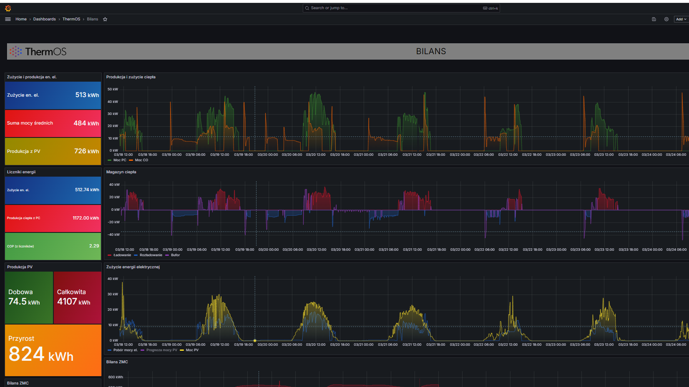Screen dimensions: 689x387
Task: Click the ThermOS logo in banner
Action: [x=38, y=52]
